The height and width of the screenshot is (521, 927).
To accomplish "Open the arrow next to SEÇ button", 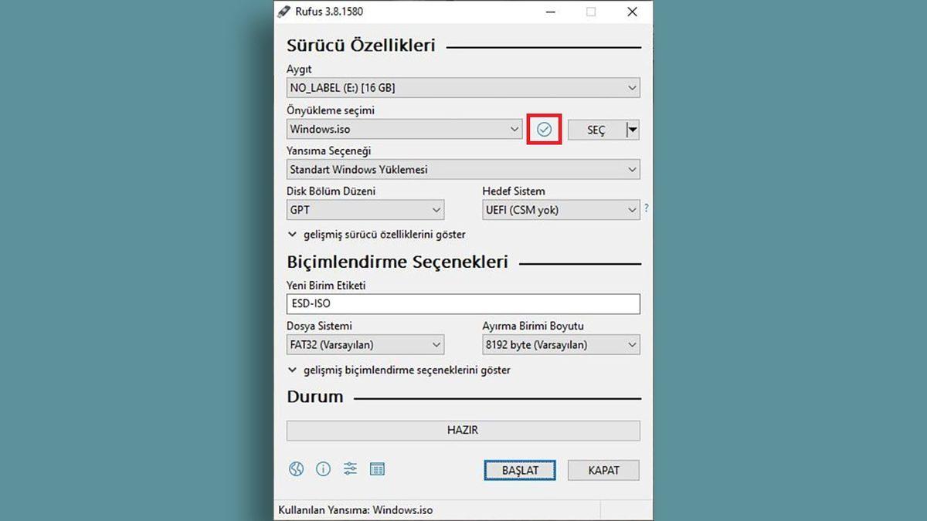I will [x=632, y=129].
